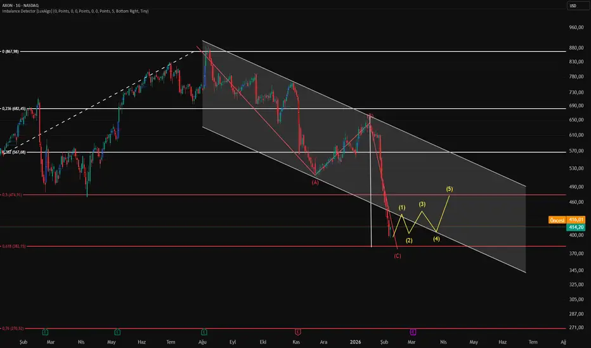The width and height of the screenshot is (591, 348).
Task: Click the Ara label on time axis
Action: [323, 342]
